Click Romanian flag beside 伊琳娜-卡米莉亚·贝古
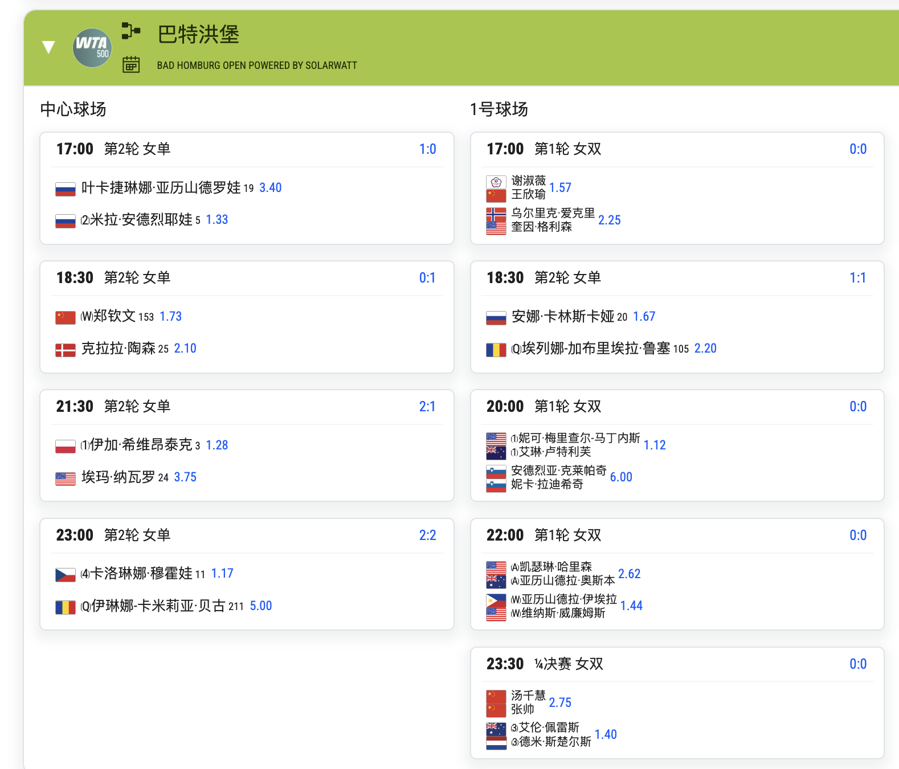This screenshot has width=899, height=769. [66, 607]
